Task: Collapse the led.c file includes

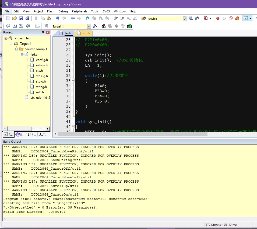Action: pyautogui.click(x=22, y=54)
